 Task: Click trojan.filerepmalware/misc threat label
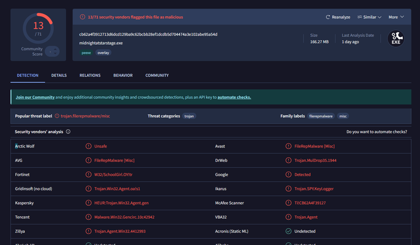[x=85, y=116]
